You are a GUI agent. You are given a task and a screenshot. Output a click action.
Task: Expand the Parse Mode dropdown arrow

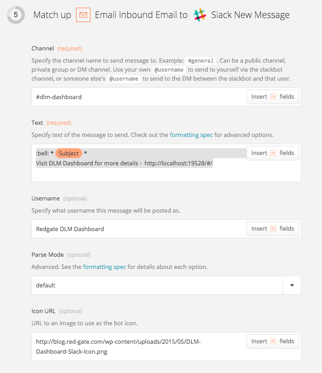click(291, 285)
